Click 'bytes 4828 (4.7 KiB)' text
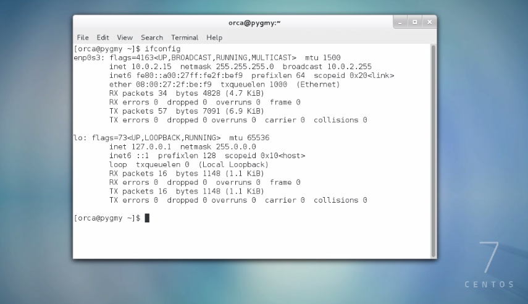 point(220,93)
